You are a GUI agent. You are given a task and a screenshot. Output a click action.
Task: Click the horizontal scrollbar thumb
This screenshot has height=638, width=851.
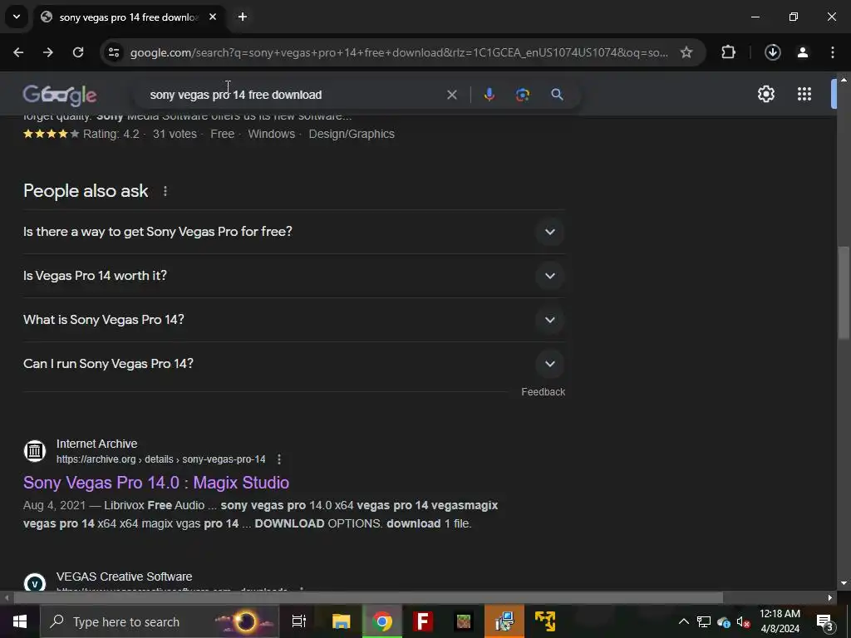368,598
